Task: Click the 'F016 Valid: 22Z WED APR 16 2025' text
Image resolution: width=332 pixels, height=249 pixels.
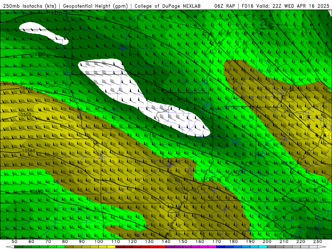Action: [x=286, y=6]
